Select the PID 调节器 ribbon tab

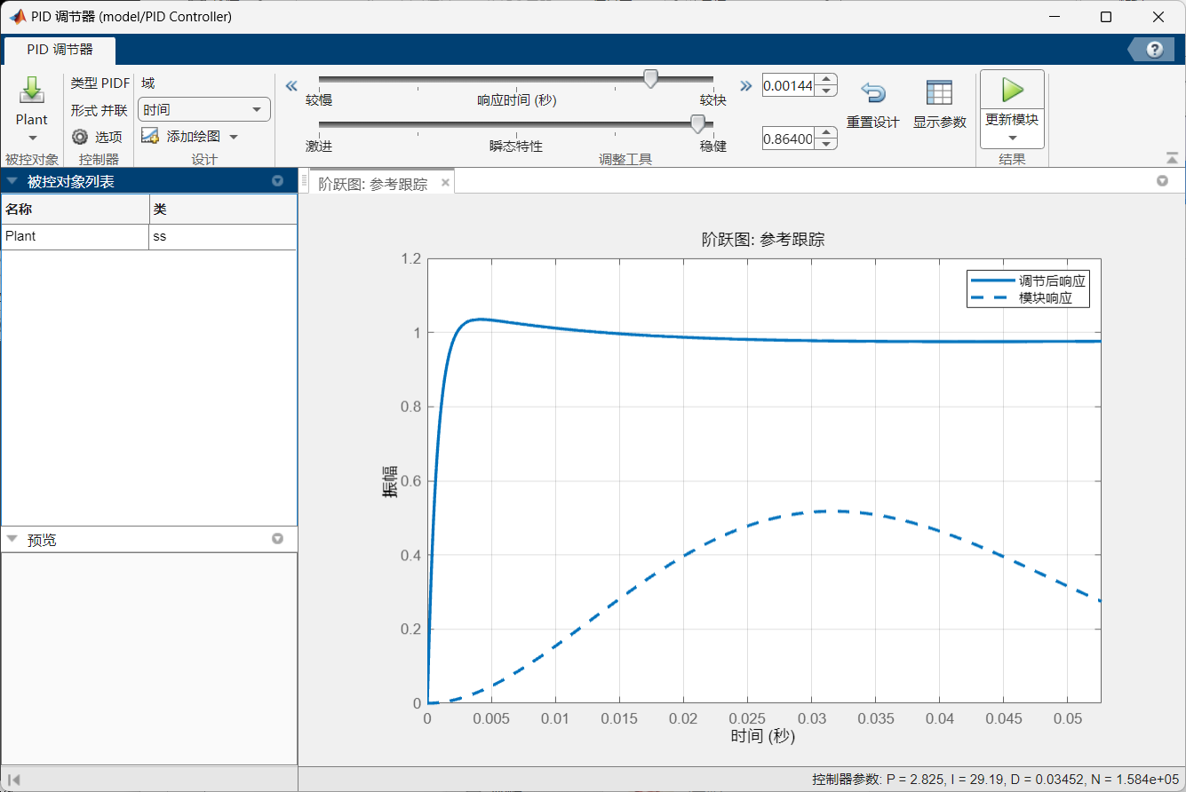(x=60, y=50)
